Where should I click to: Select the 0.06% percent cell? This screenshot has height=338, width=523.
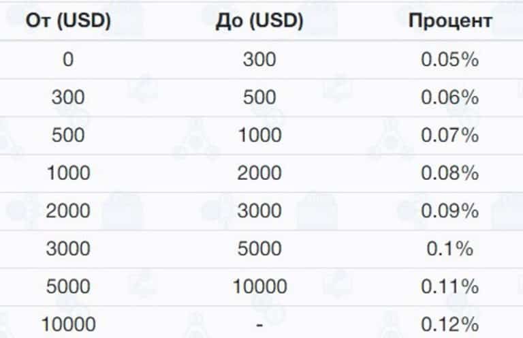[450, 97]
